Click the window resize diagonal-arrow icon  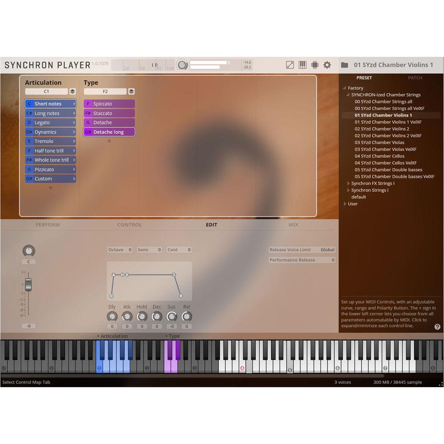[x=290, y=65]
